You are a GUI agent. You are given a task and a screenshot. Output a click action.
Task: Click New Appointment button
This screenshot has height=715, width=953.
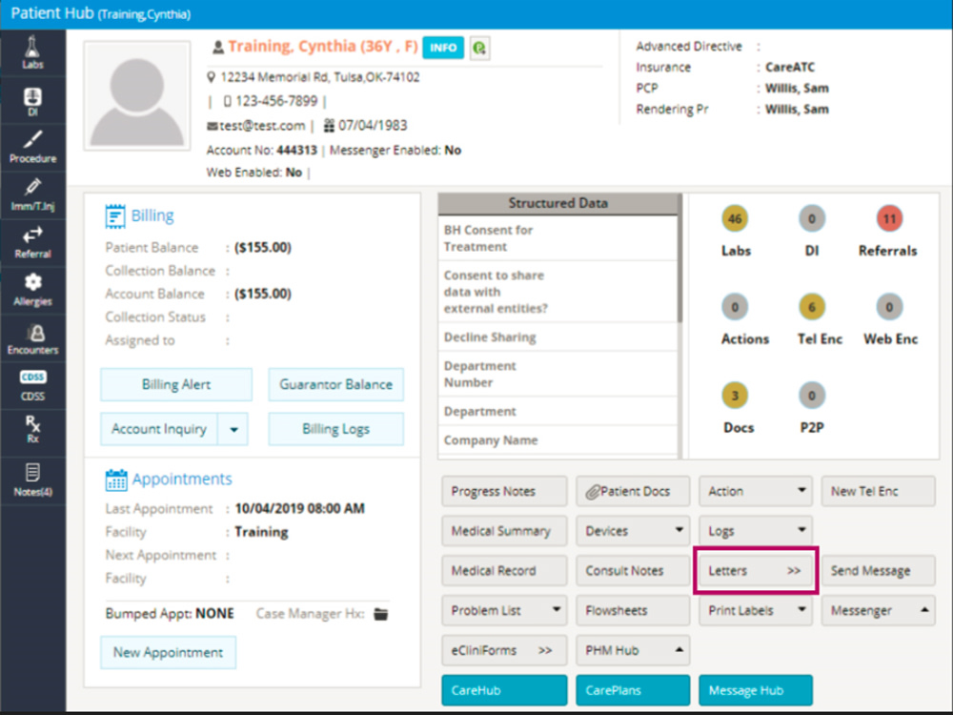pos(169,652)
